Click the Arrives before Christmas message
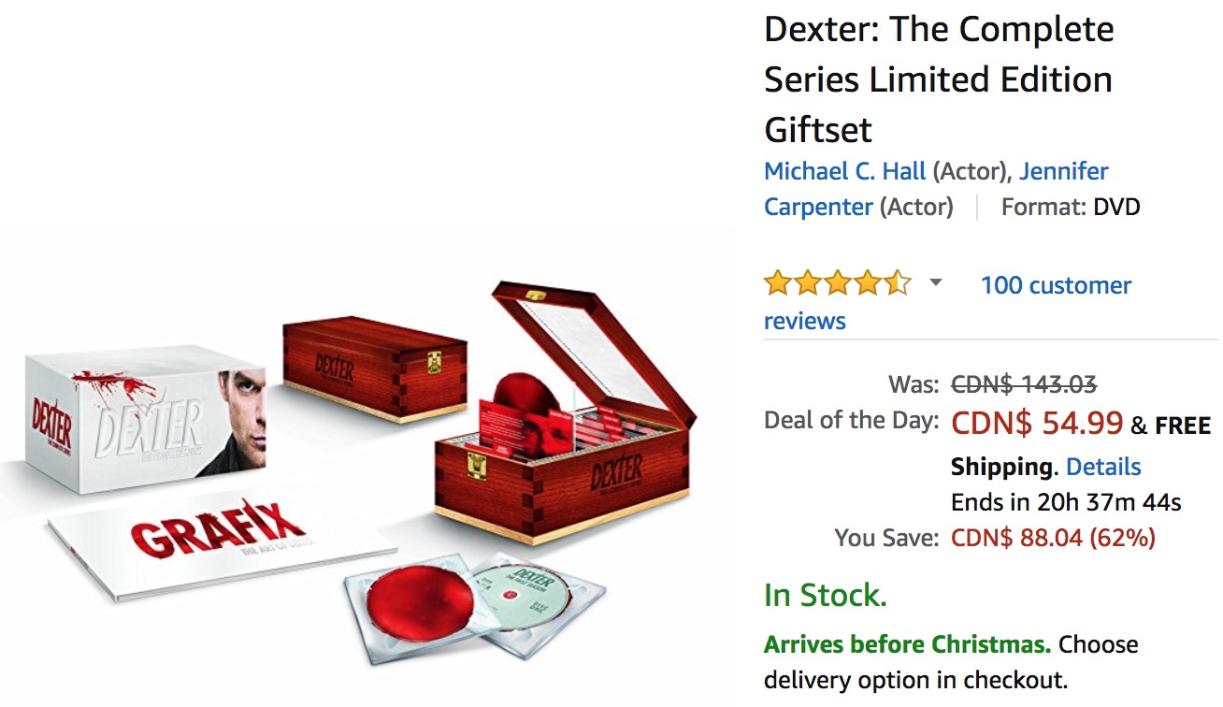1223x707 pixels. click(x=907, y=644)
